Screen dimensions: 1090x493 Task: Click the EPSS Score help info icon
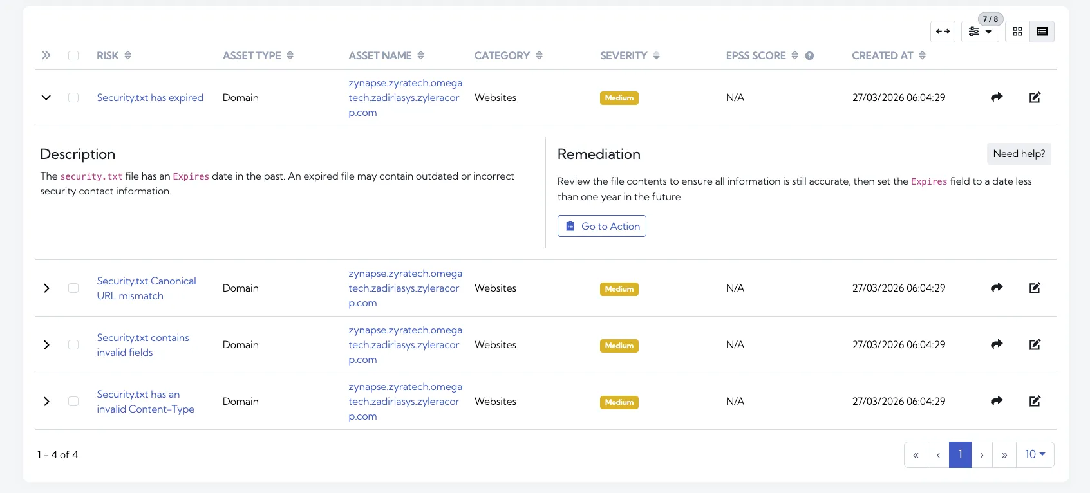(809, 56)
